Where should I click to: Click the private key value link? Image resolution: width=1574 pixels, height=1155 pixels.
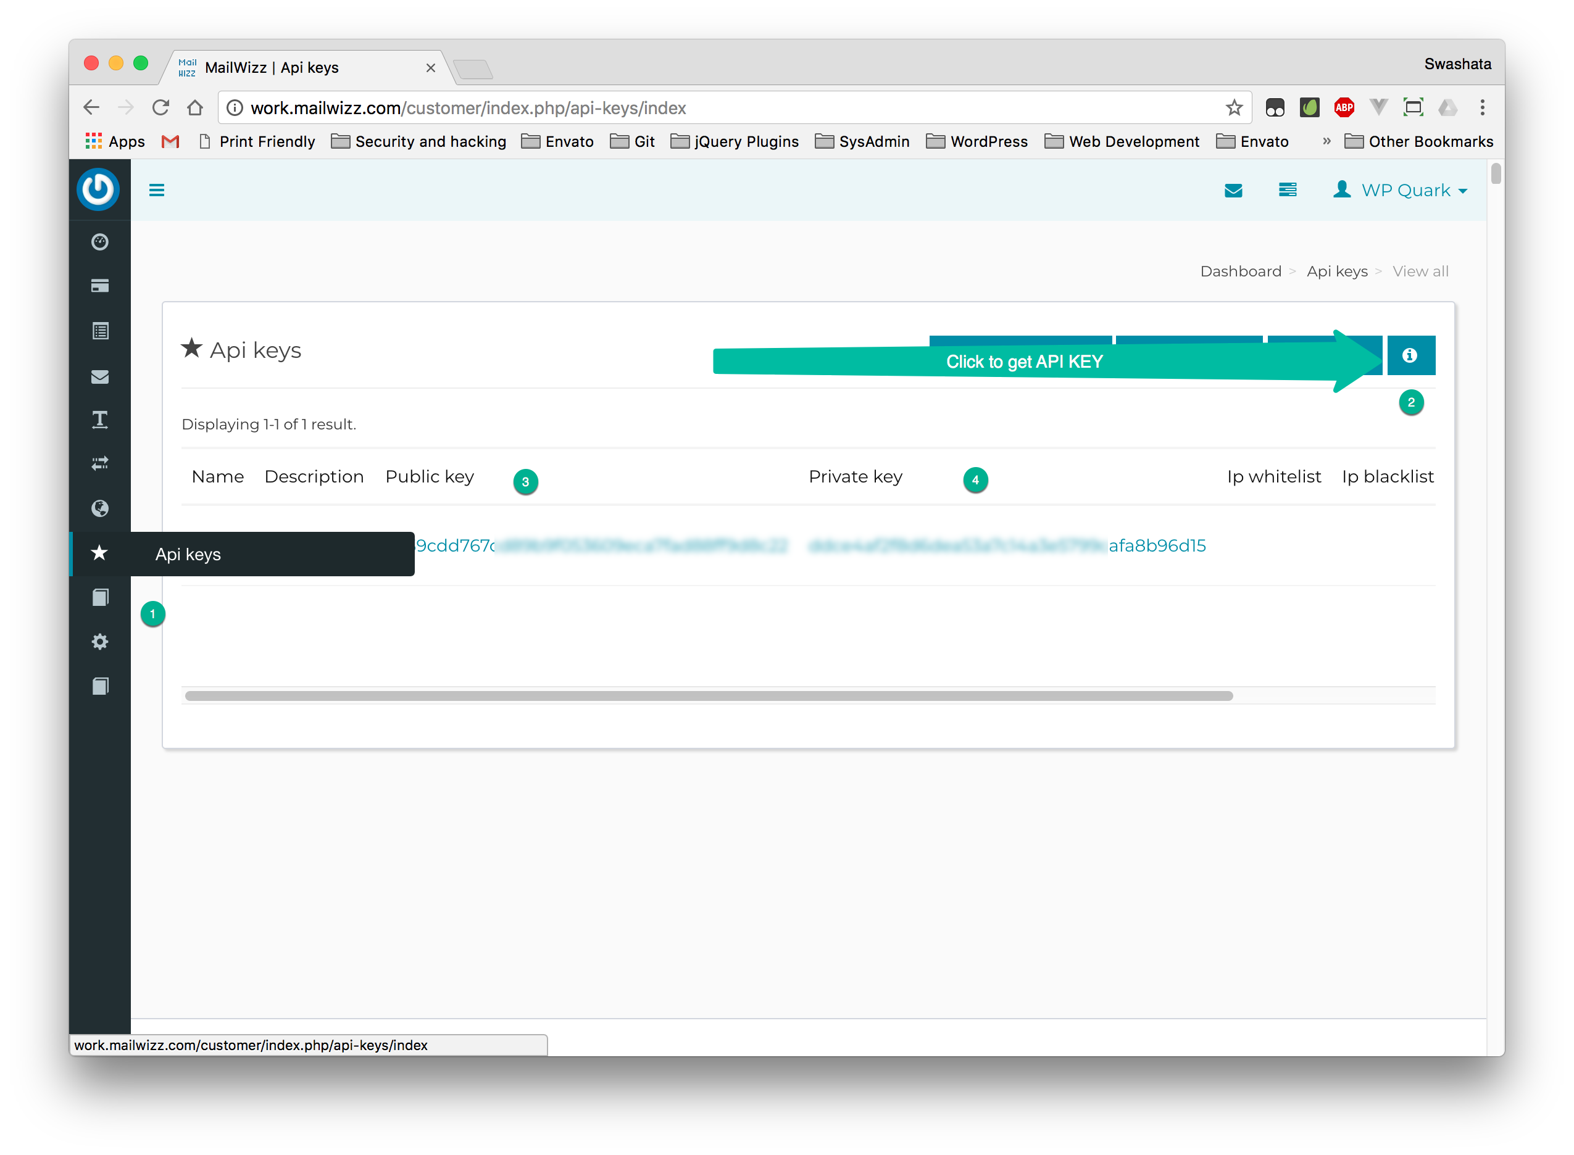(1007, 545)
